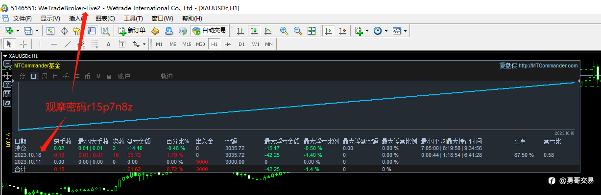Open the 图表(C) menu

pyautogui.click(x=105, y=19)
